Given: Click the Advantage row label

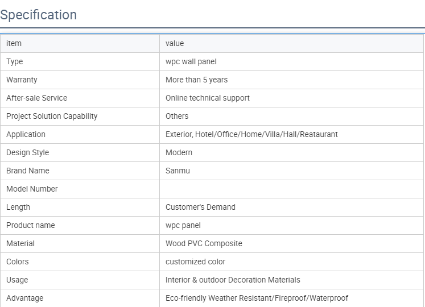Looking at the screenshot, I should pyautogui.click(x=24, y=298).
